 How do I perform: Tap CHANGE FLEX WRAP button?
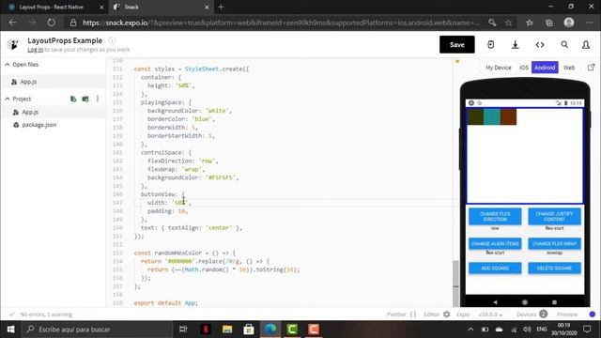point(554,244)
